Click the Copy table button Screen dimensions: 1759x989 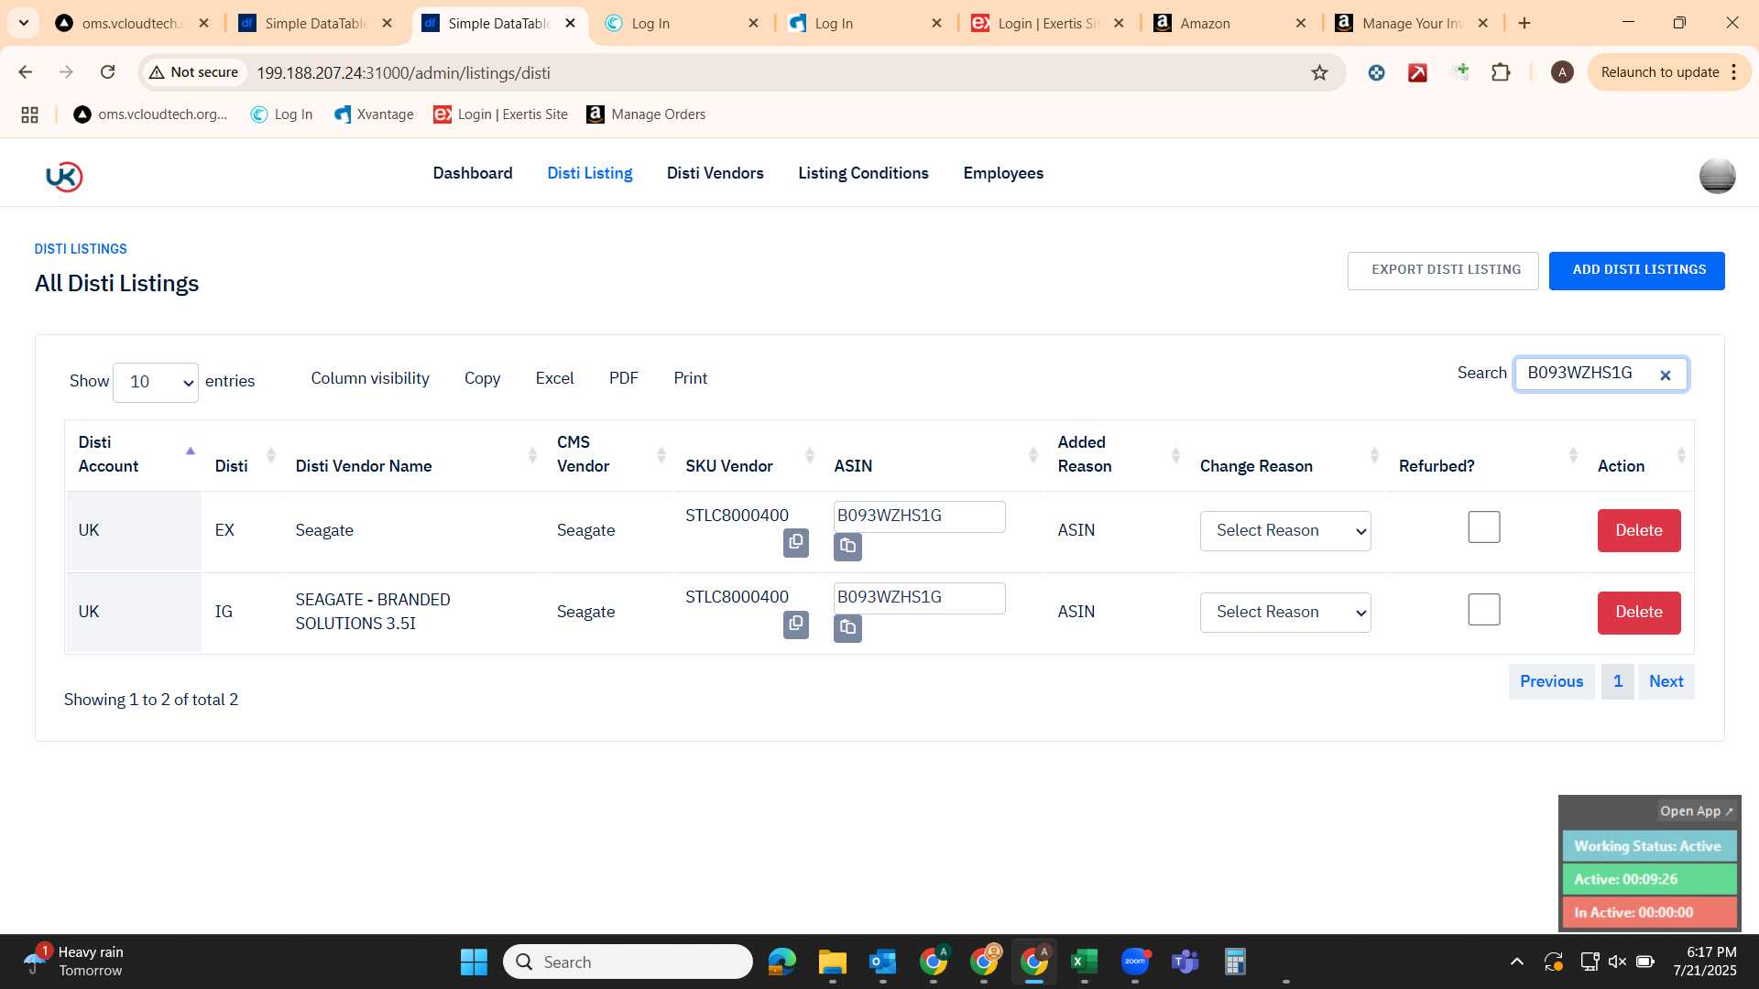482,378
